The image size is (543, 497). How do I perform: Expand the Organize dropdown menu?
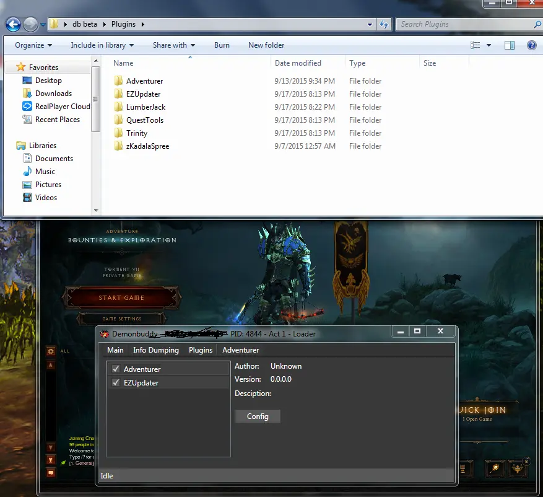pos(33,45)
